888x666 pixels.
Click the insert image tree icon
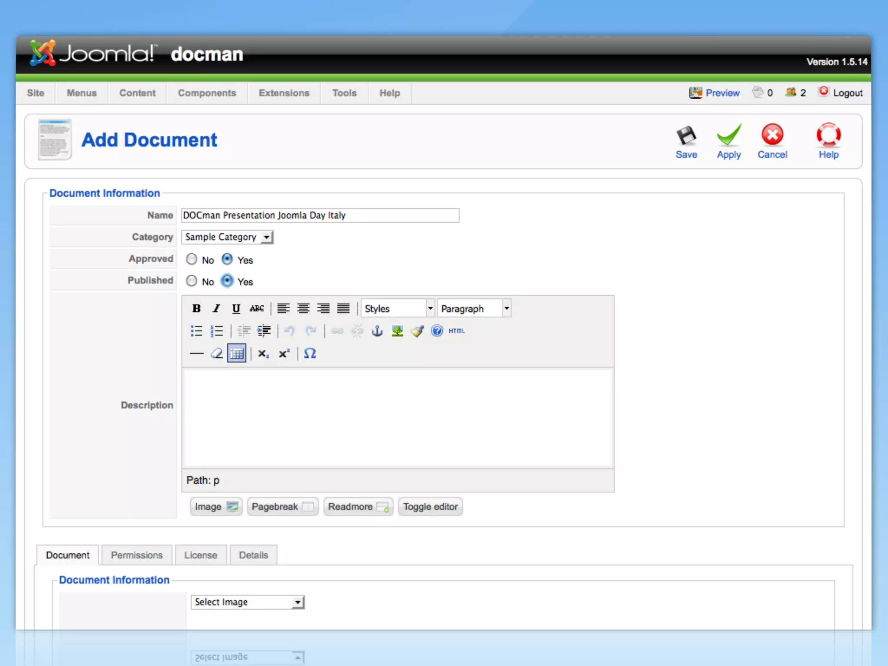[397, 331]
